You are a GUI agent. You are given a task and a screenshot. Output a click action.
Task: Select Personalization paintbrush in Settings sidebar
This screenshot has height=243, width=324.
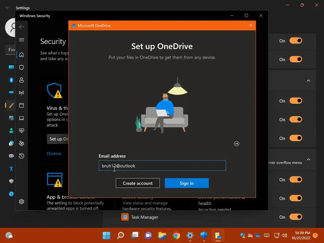(11, 105)
